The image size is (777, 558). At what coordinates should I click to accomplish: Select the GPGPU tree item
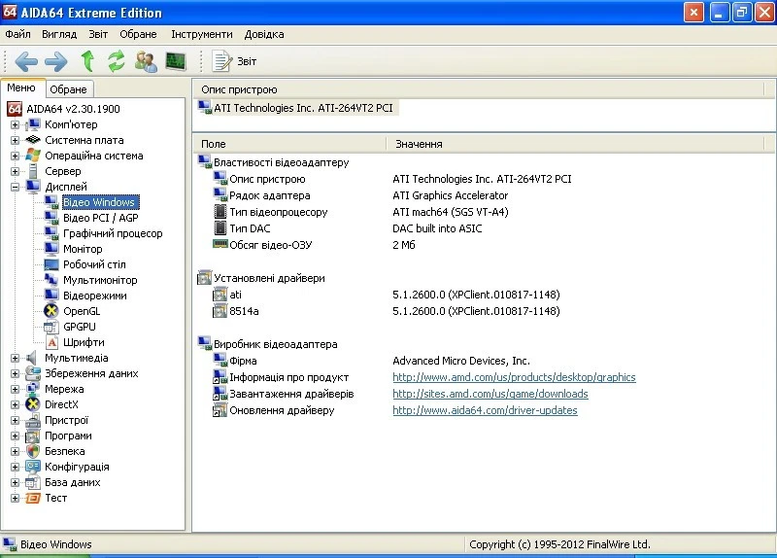click(x=81, y=327)
